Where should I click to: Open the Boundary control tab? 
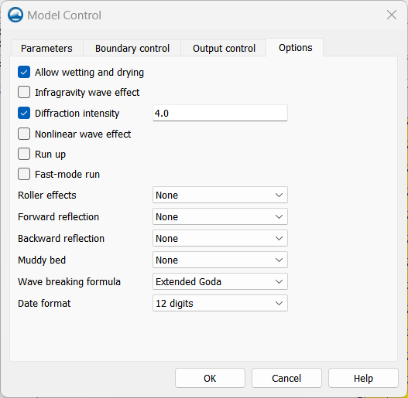[x=132, y=49]
